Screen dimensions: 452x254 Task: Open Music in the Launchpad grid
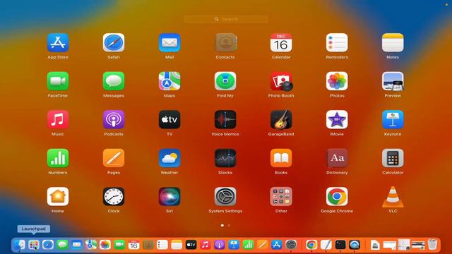58,119
